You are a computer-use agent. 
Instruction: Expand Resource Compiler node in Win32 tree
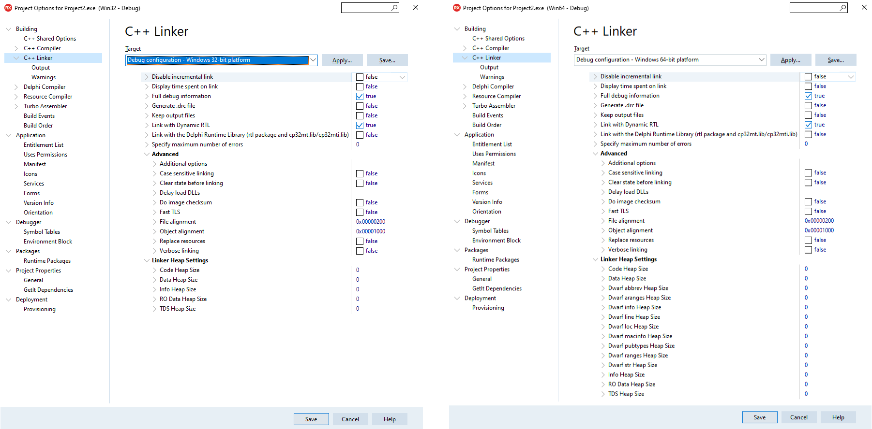coord(16,97)
